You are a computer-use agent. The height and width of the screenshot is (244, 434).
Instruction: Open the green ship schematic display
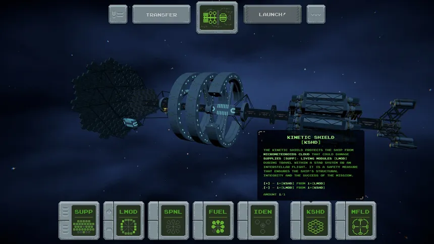pos(217,18)
